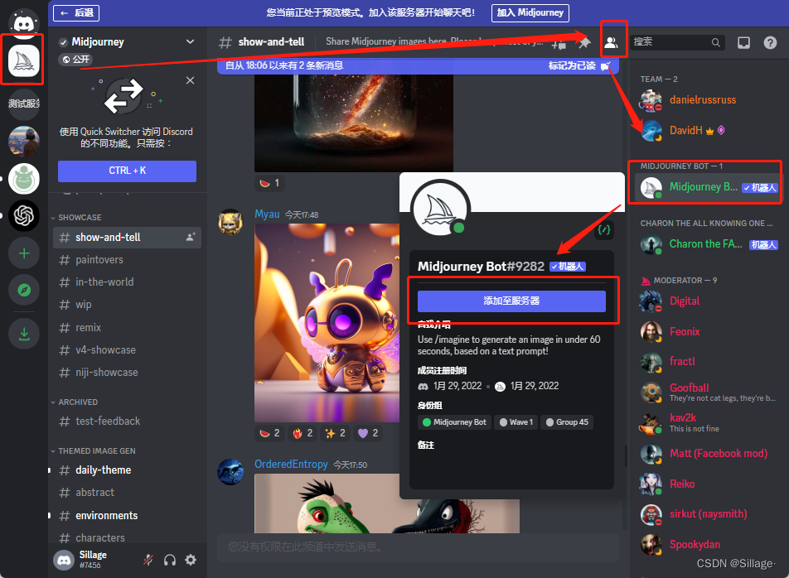Select member danielrussruss
The height and width of the screenshot is (578, 789).
pyautogui.click(x=706, y=100)
